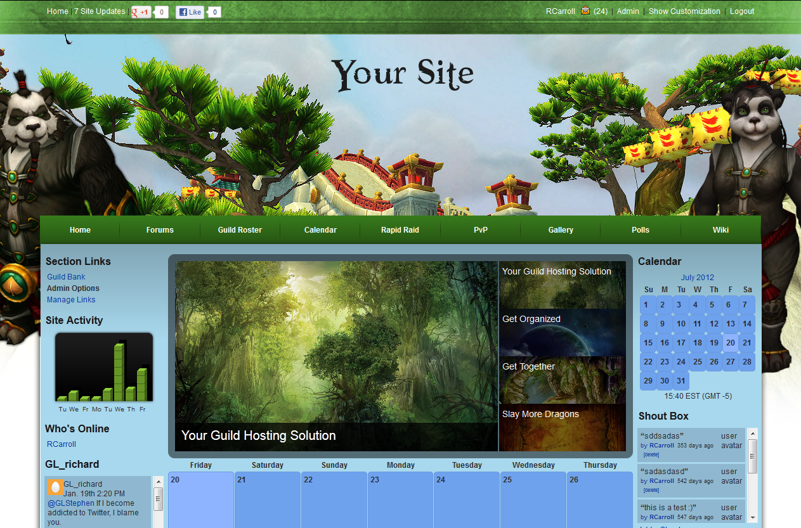Viewport: 801px width, 528px height.
Task: Select July 4 in the mini calendar
Action: (698, 305)
